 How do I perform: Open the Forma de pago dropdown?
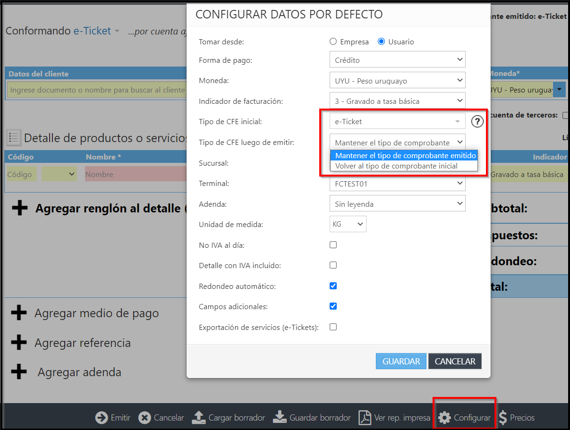pyautogui.click(x=397, y=60)
